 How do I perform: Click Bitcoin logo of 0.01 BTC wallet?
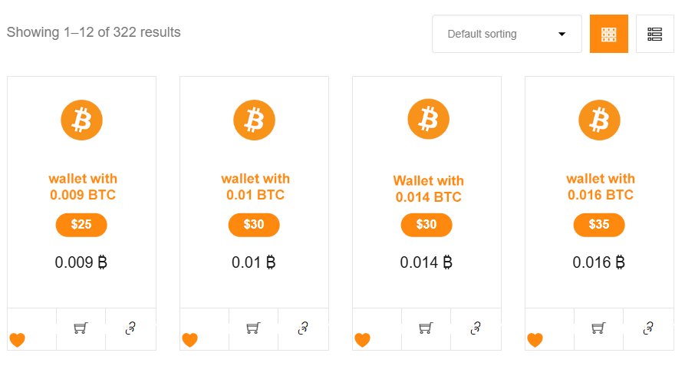[x=254, y=120]
